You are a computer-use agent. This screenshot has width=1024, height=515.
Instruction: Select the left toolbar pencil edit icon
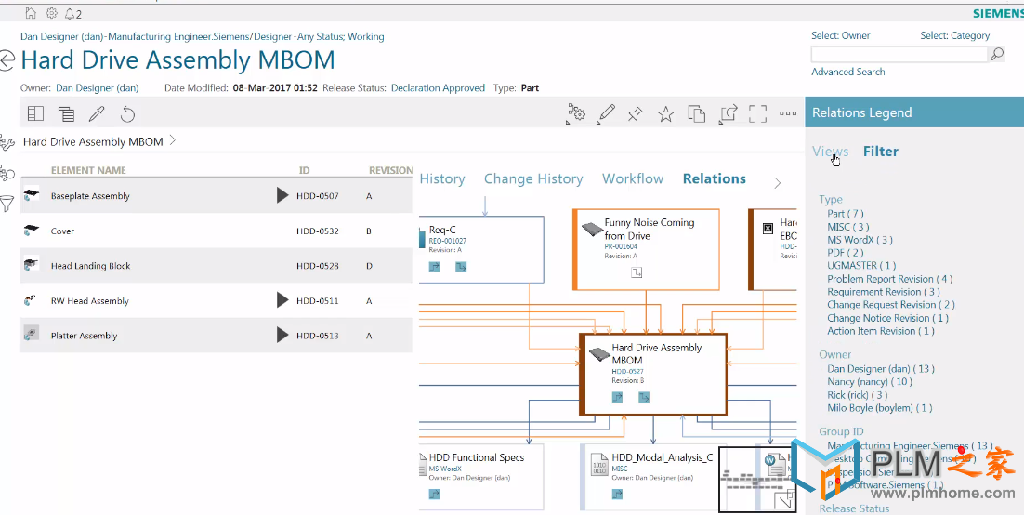point(97,114)
